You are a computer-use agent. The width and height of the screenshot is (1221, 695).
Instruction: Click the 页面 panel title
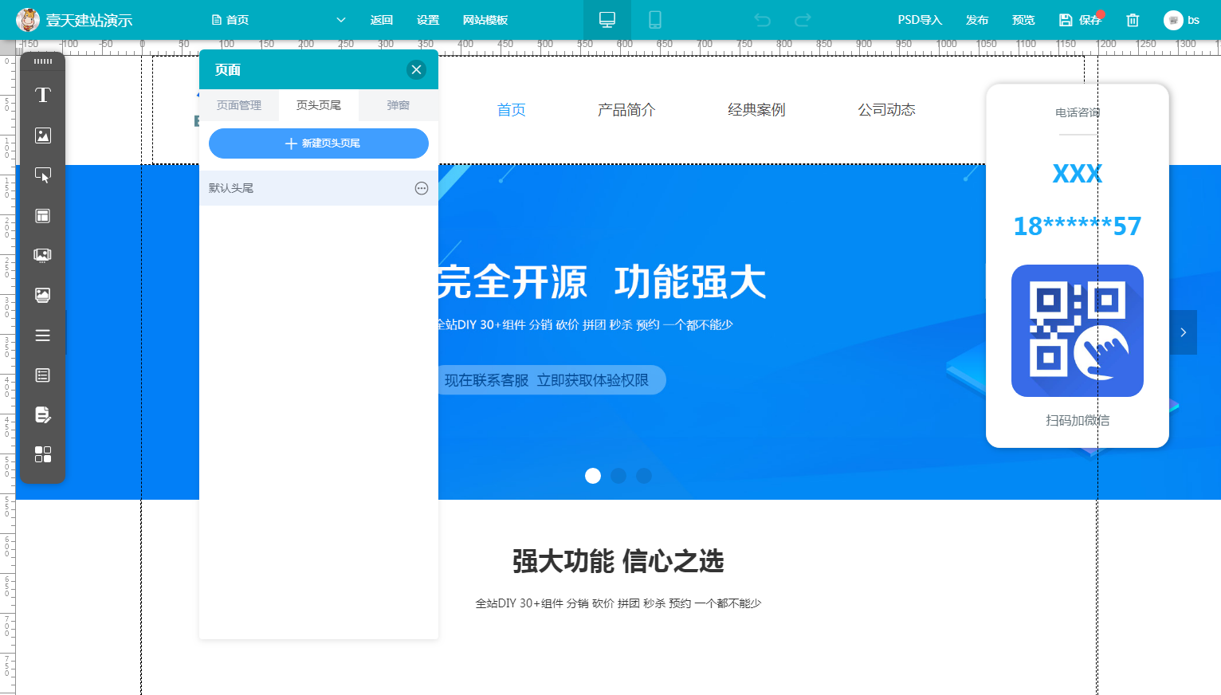coord(228,70)
